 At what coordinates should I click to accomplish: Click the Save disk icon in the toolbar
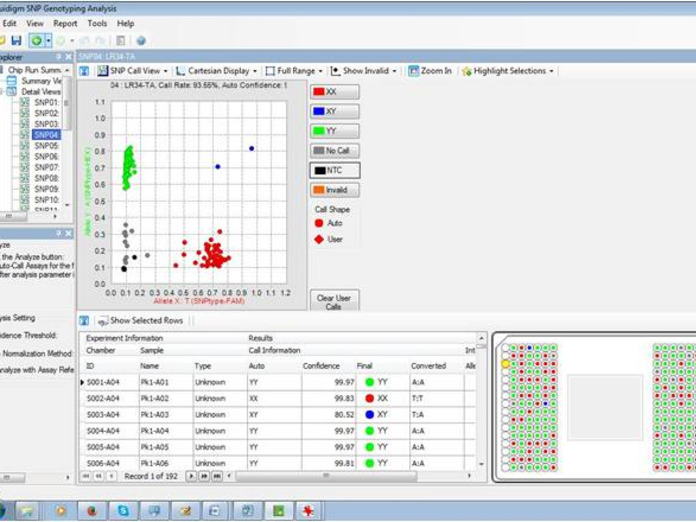click(x=16, y=41)
